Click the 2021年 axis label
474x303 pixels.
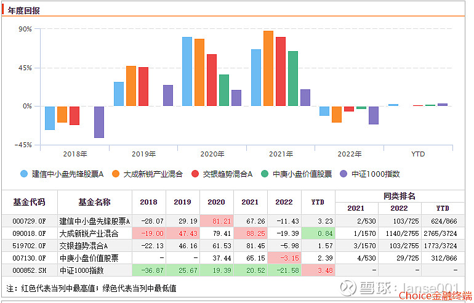point(281,154)
